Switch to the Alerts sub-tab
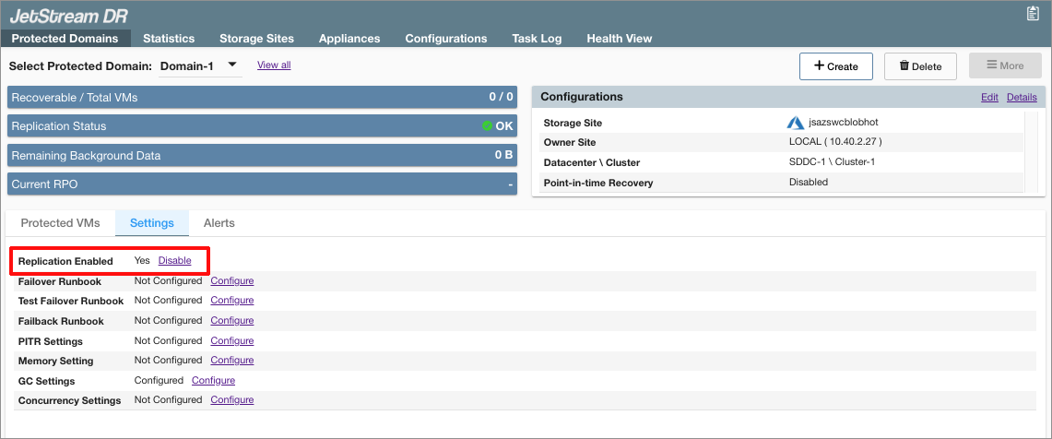The height and width of the screenshot is (439, 1052). pos(219,223)
